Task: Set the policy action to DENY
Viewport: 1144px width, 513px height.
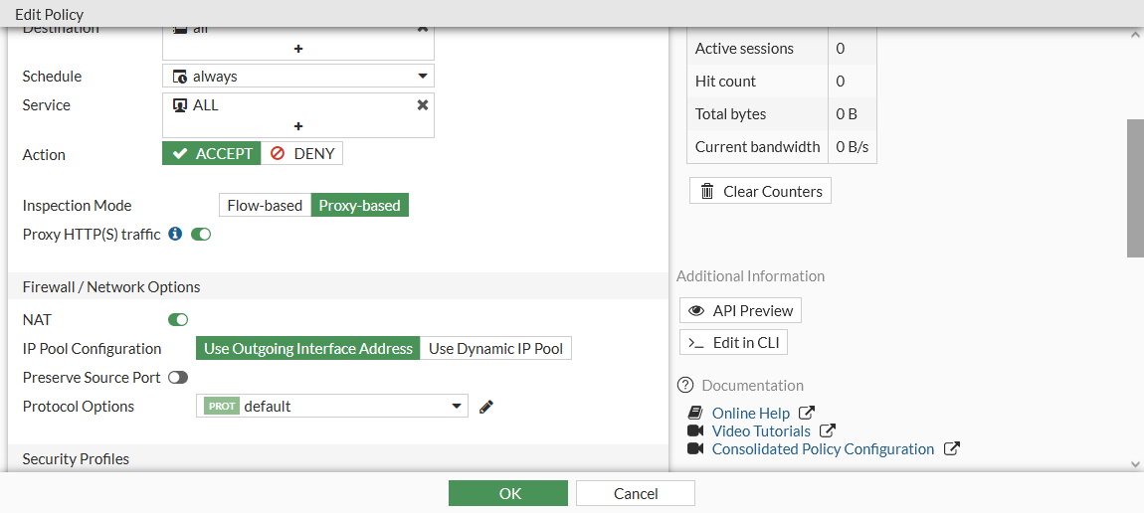Action: click(302, 154)
